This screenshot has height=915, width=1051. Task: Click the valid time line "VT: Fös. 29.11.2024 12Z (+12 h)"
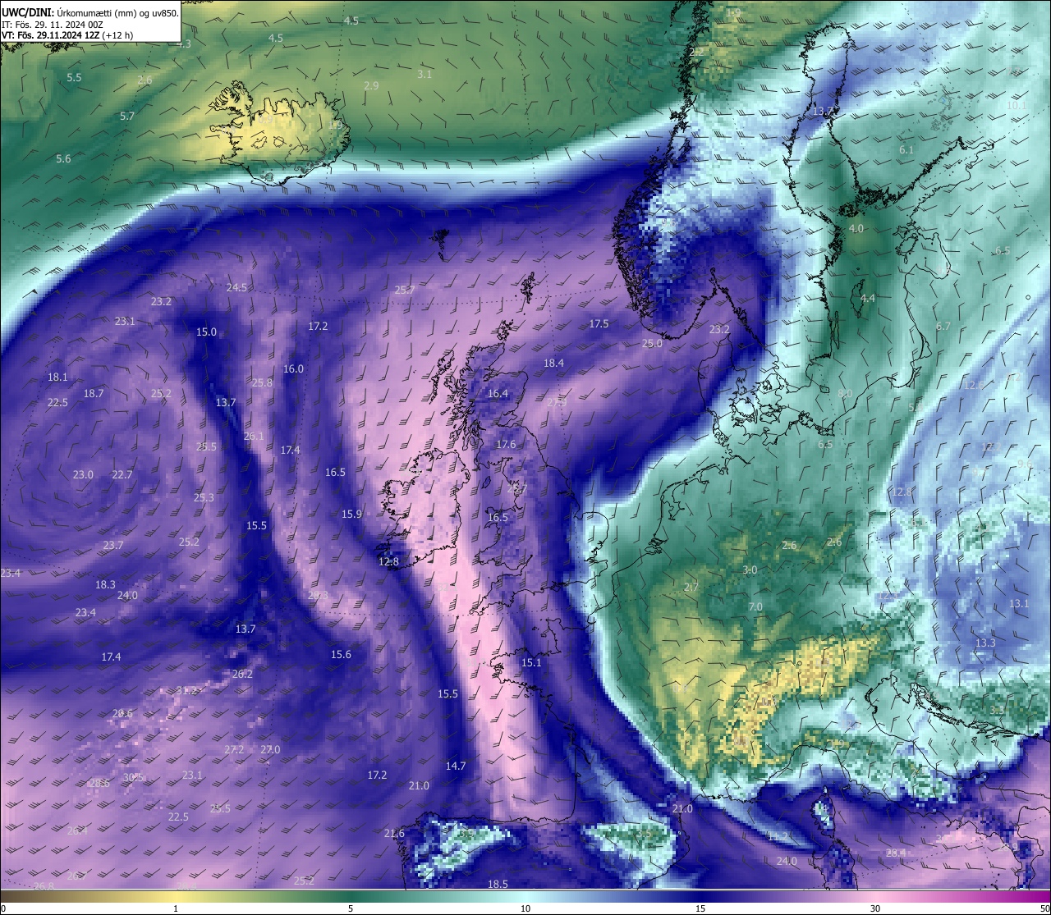click(67, 35)
